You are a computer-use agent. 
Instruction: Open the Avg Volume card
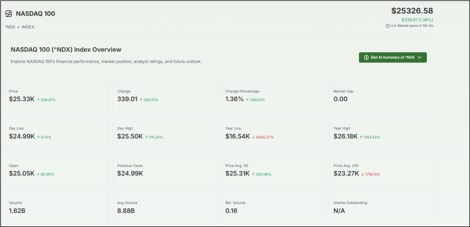[x=164, y=208]
